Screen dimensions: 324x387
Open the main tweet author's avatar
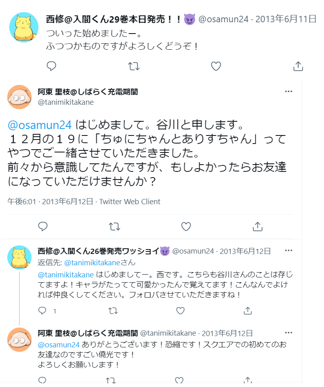(x=19, y=97)
